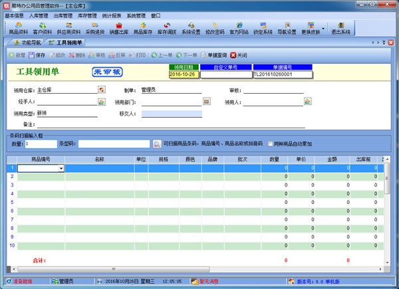Expand the 商品编号 dropdown in row 1
399x289 pixels.
pos(61,169)
